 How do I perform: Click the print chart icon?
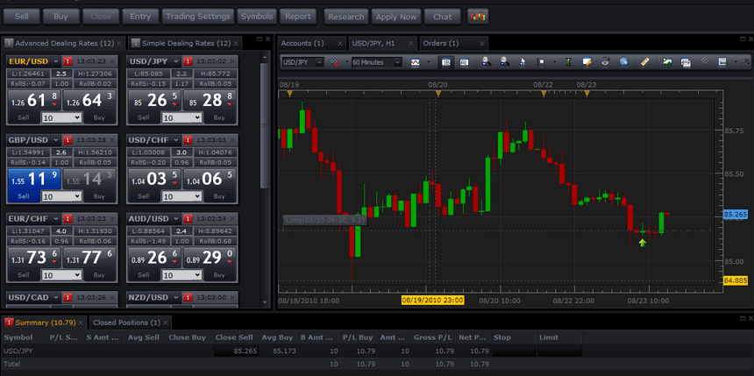(x=686, y=62)
